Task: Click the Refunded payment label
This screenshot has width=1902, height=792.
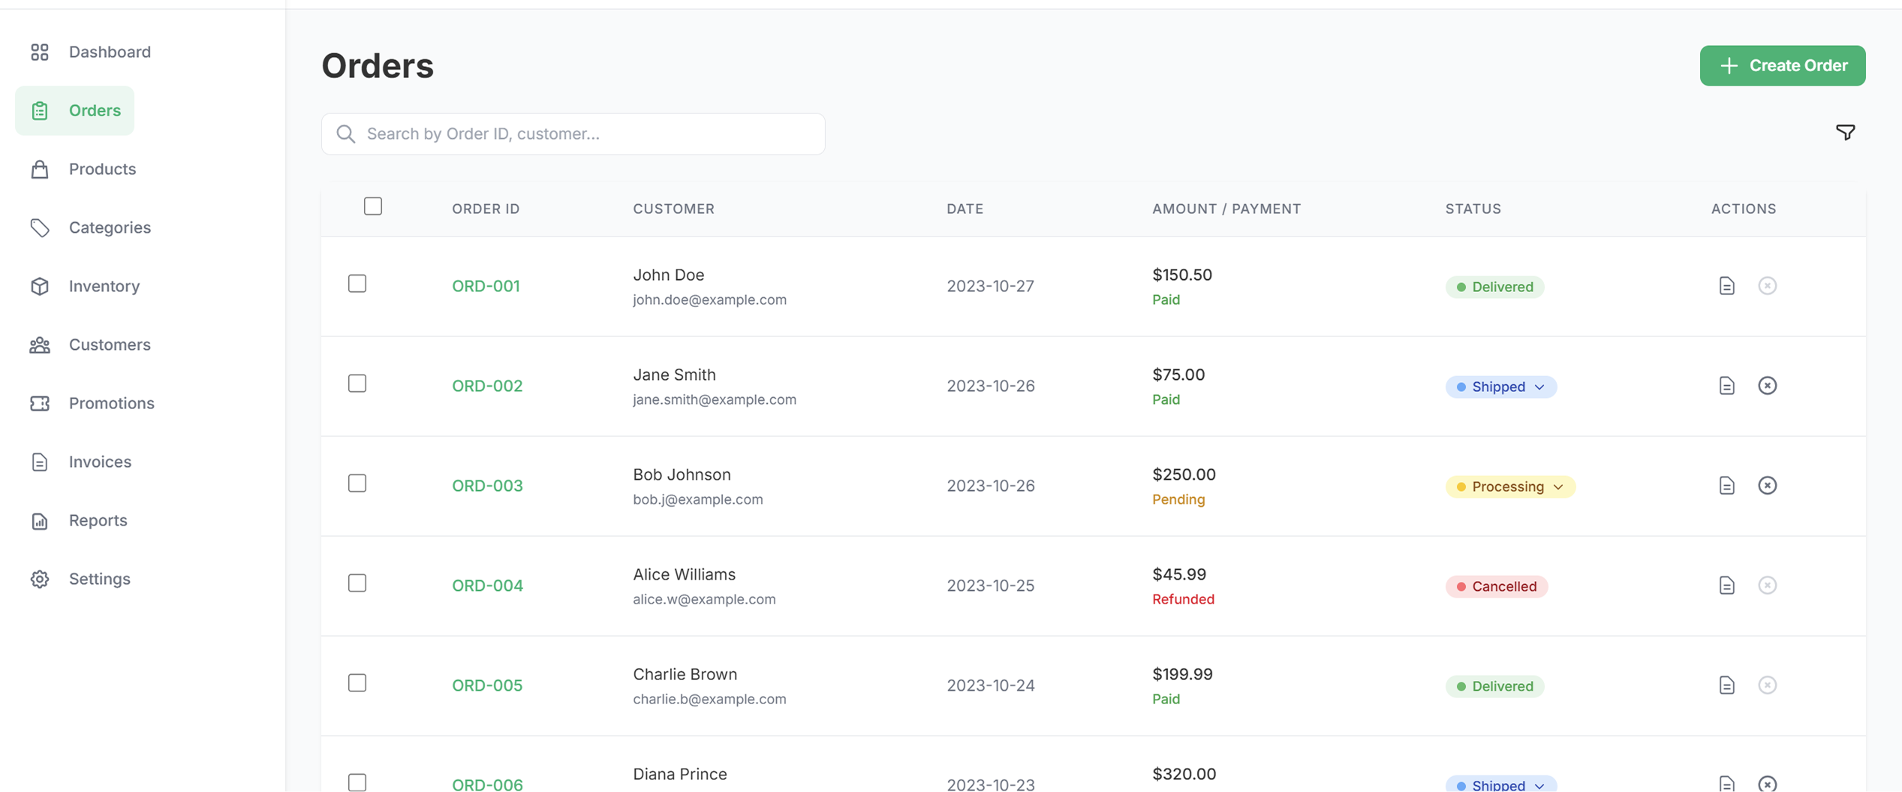Action: point(1183,599)
